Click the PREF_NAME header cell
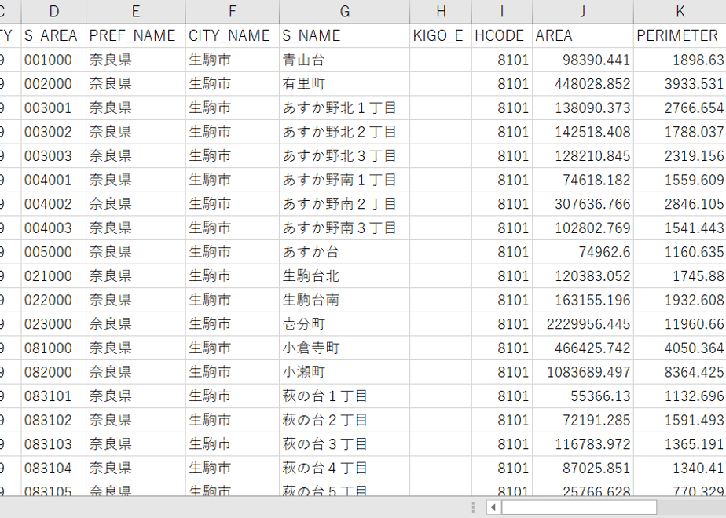Screen dimensions: 726x518 136,35
